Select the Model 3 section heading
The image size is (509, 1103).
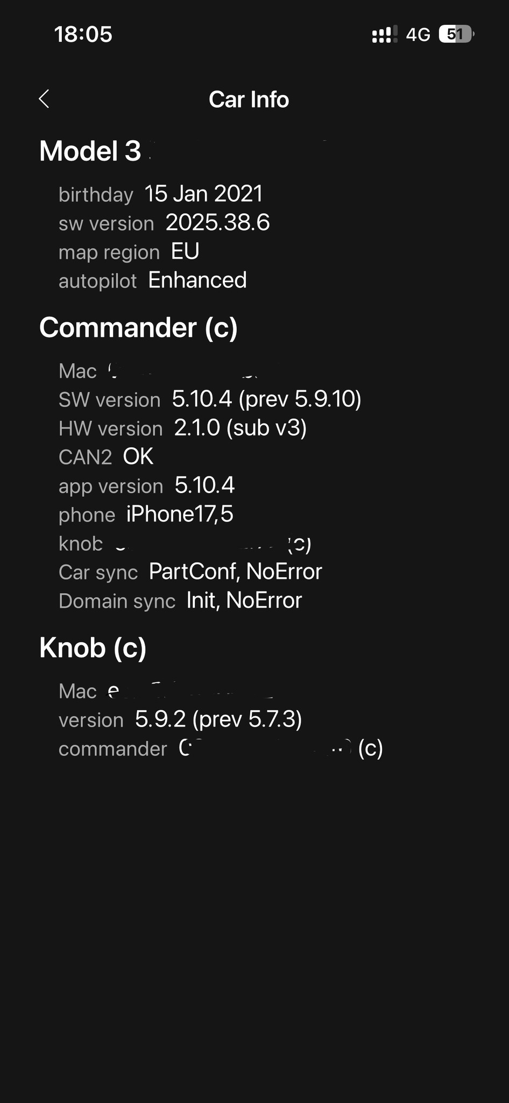(90, 151)
